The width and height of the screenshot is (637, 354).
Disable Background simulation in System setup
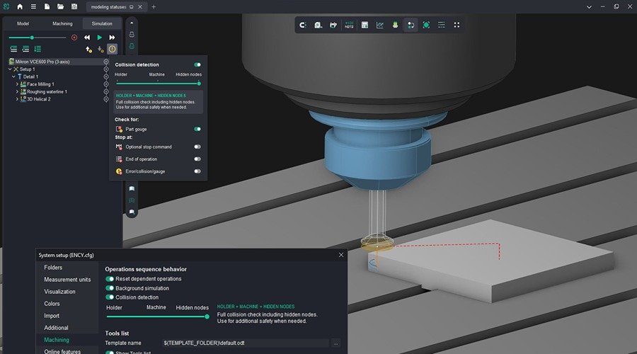[x=110, y=288]
